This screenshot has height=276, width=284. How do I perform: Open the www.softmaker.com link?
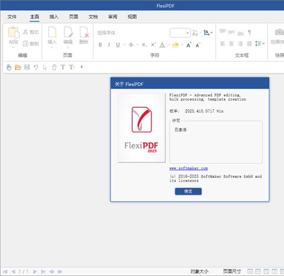[189, 168]
